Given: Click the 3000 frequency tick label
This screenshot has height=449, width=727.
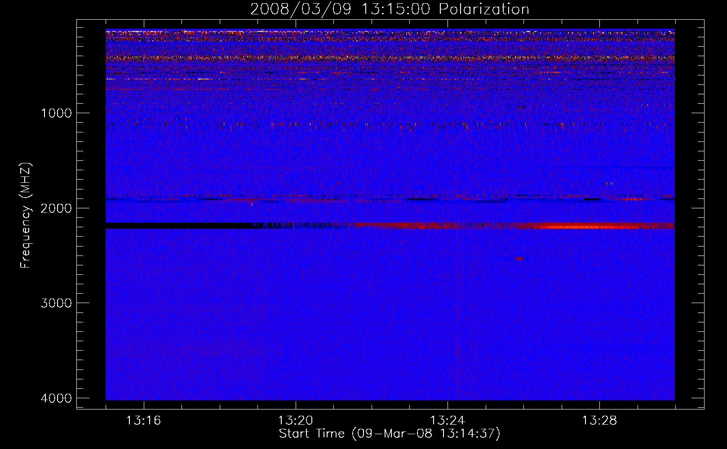Looking at the screenshot, I should coord(56,303).
